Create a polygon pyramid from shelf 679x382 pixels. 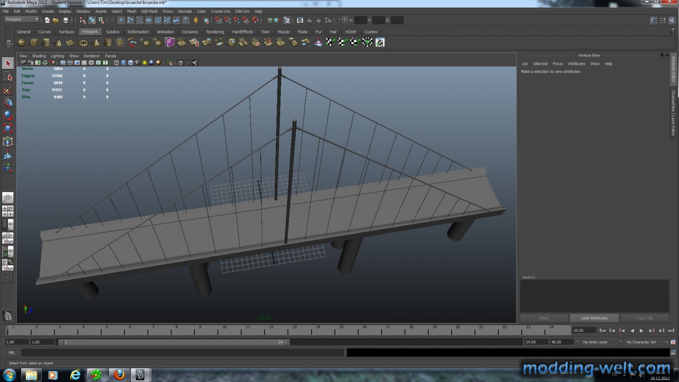(x=96, y=42)
